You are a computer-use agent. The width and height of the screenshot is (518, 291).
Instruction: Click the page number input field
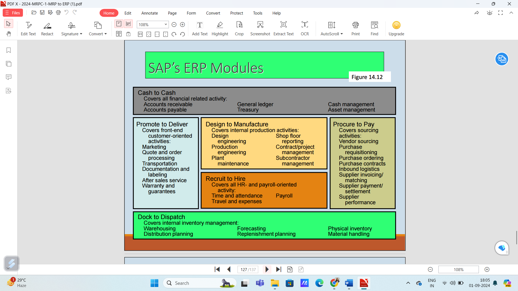pyautogui.click(x=248, y=269)
